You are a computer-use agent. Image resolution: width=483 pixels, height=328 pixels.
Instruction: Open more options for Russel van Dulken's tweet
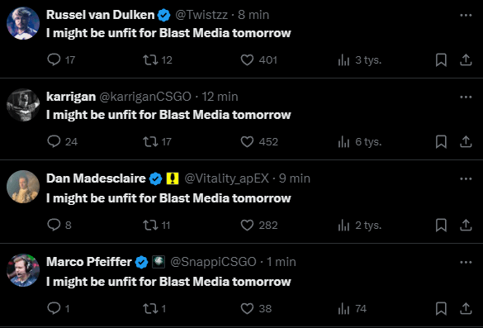coord(466,16)
